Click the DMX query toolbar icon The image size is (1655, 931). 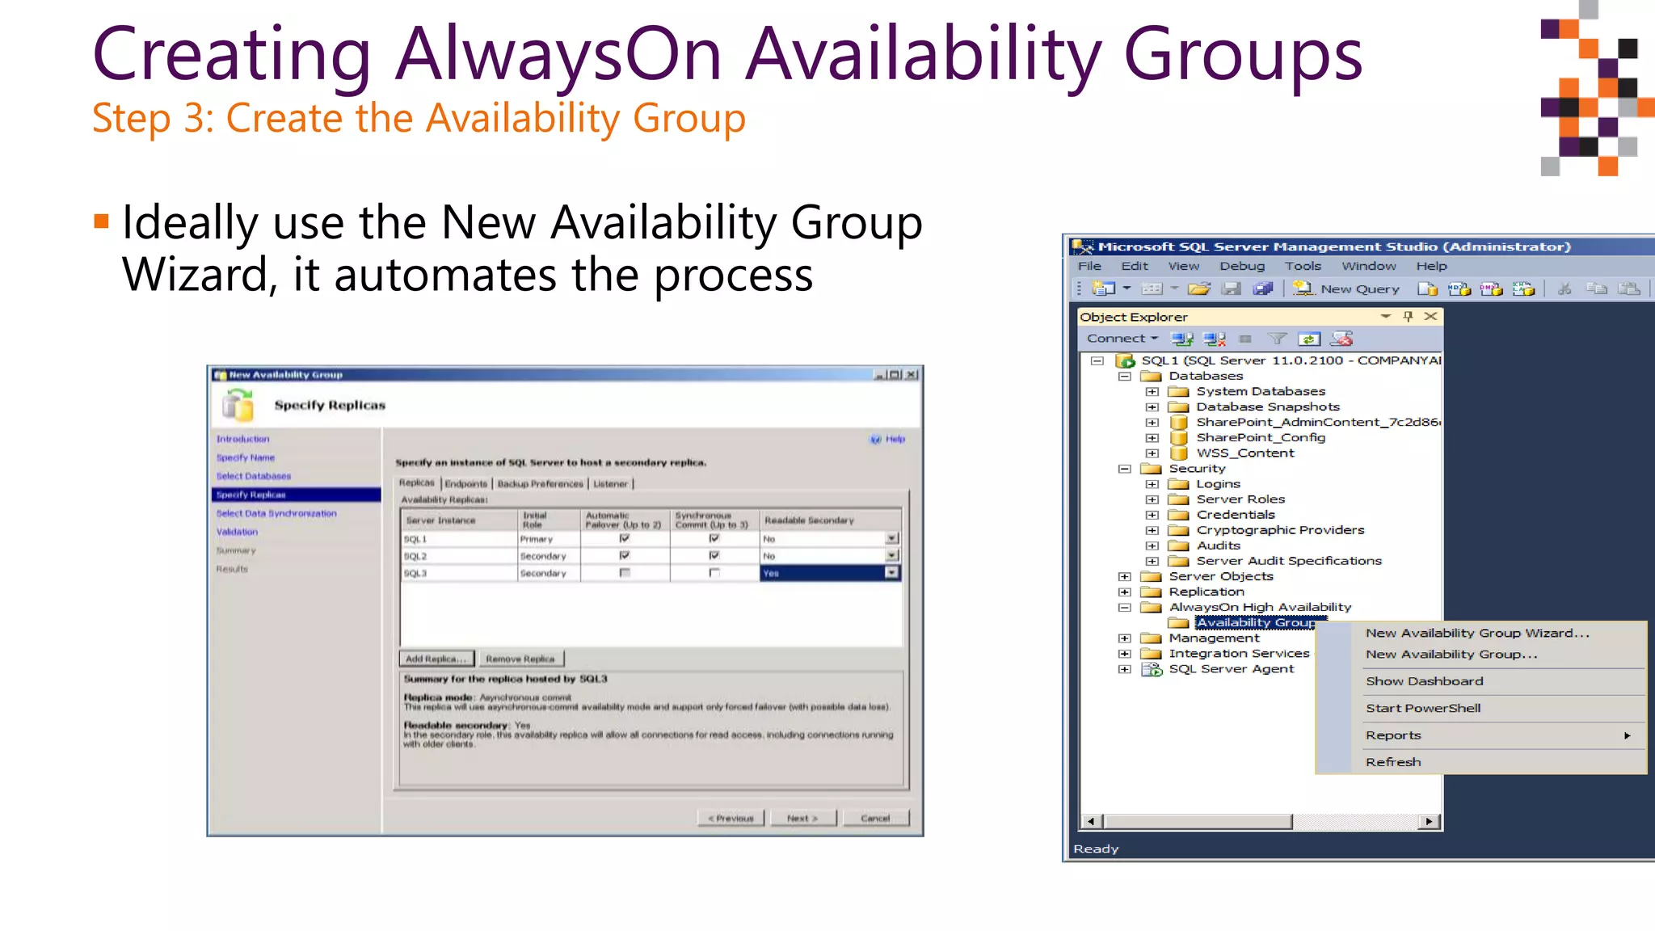[1492, 289]
